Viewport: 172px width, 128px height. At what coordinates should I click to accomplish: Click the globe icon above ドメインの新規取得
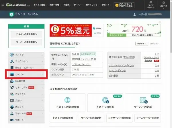pyautogui.click(x=67, y=100)
